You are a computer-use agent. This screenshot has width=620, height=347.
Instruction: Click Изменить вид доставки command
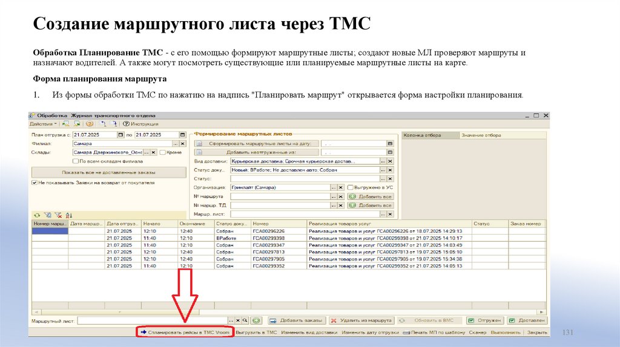[309, 332]
